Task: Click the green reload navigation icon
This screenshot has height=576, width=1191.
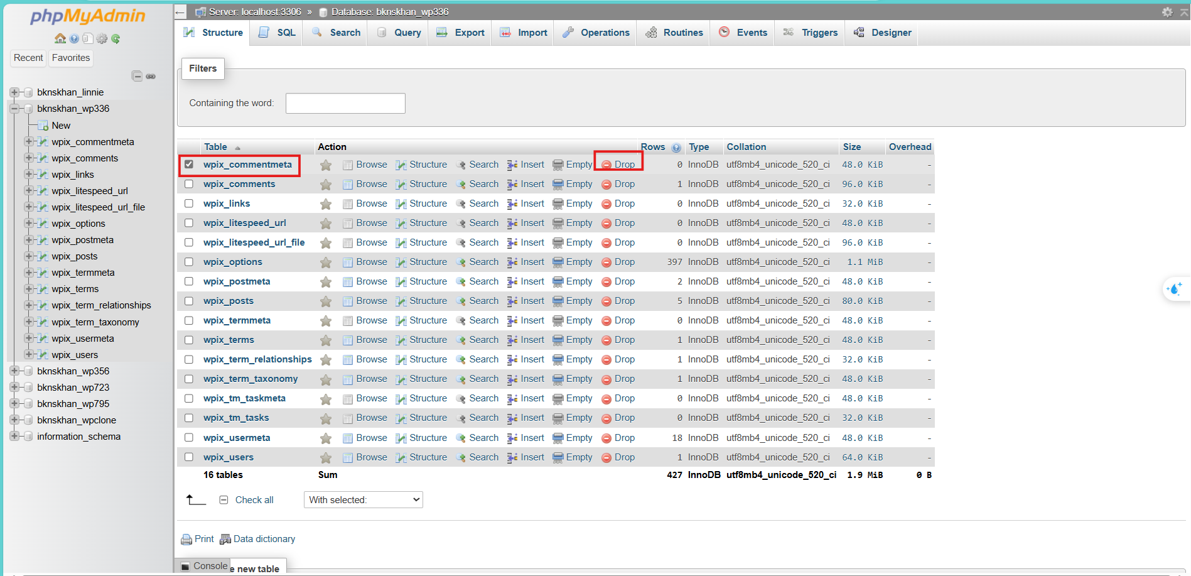Action: click(116, 38)
